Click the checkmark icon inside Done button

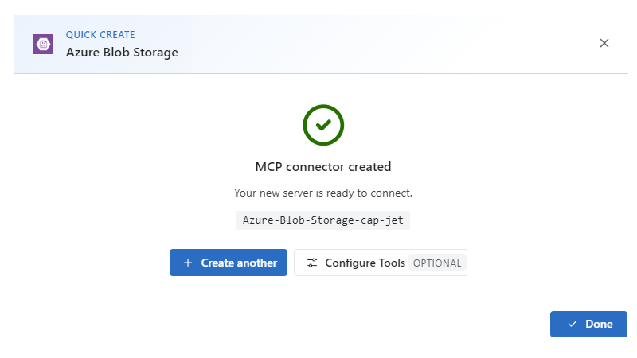tap(573, 324)
